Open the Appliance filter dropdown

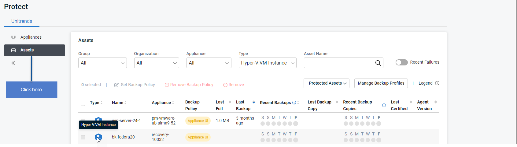[209, 63]
